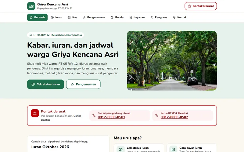Open the Iuran menu item
244x152 pixels.
tap(57, 17)
